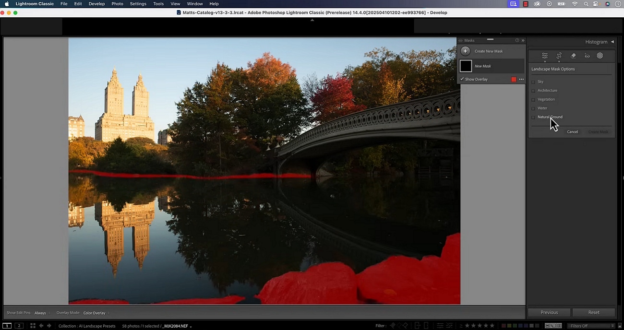Screen dimensions: 624x330
Task: Check the Vegetation option
Action: click(533, 100)
